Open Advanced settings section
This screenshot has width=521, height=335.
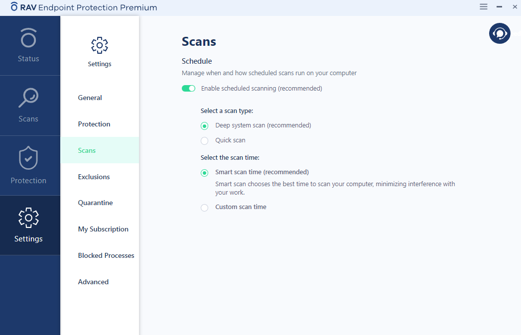(93, 282)
